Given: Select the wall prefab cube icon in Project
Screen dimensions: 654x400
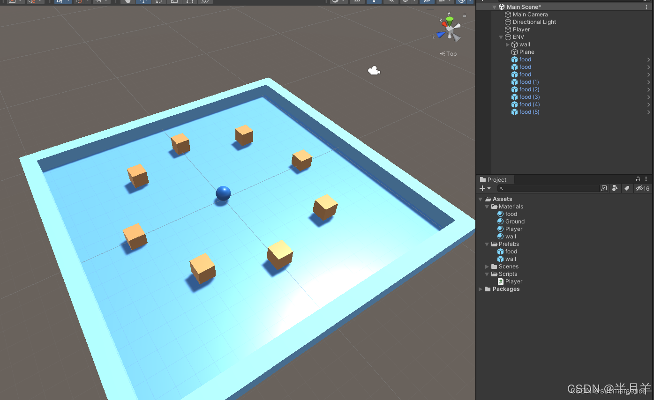Looking at the screenshot, I should (x=500, y=259).
